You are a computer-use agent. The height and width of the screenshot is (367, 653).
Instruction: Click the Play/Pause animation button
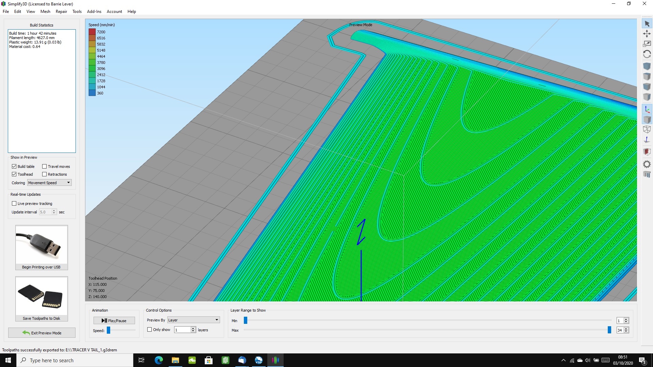click(x=114, y=320)
